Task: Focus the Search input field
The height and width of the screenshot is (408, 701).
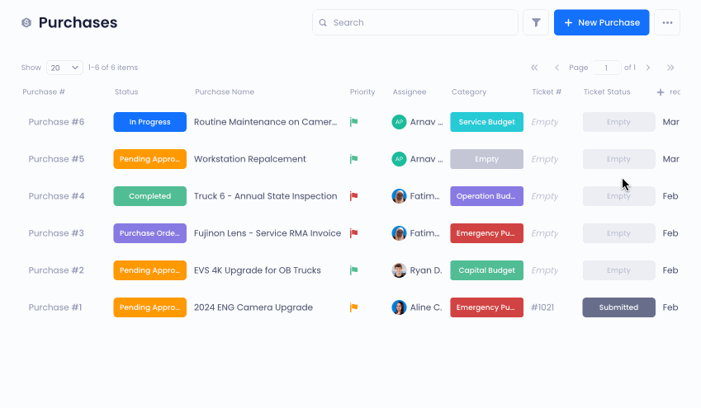Action: (414, 22)
